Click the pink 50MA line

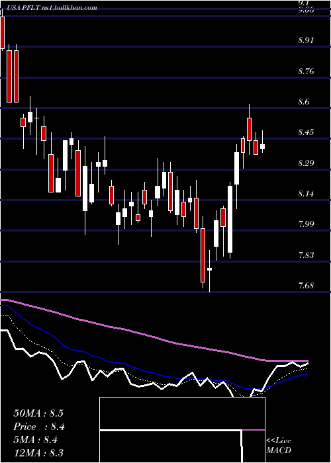154,336
